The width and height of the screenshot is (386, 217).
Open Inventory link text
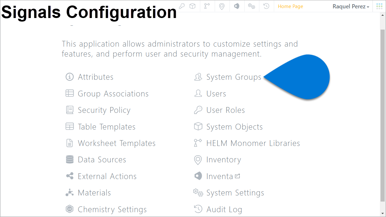pos(224,160)
